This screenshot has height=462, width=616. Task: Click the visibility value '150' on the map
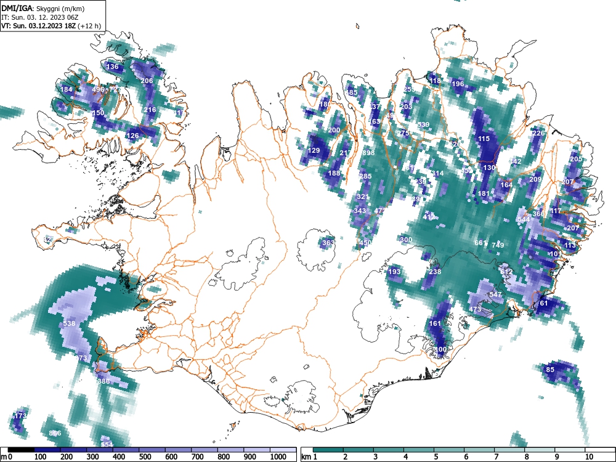pyautogui.click(x=98, y=113)
